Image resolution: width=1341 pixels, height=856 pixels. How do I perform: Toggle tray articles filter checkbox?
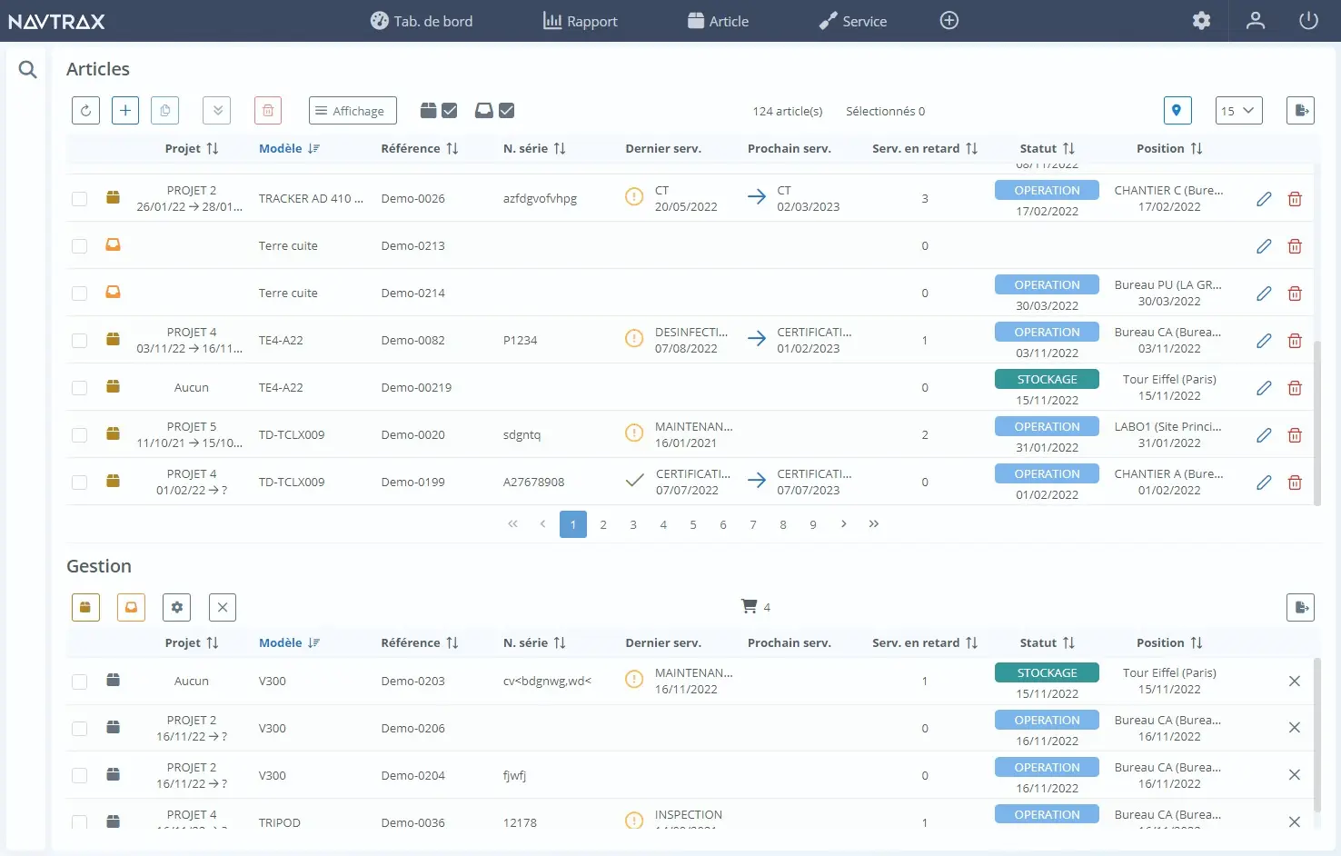507,111
